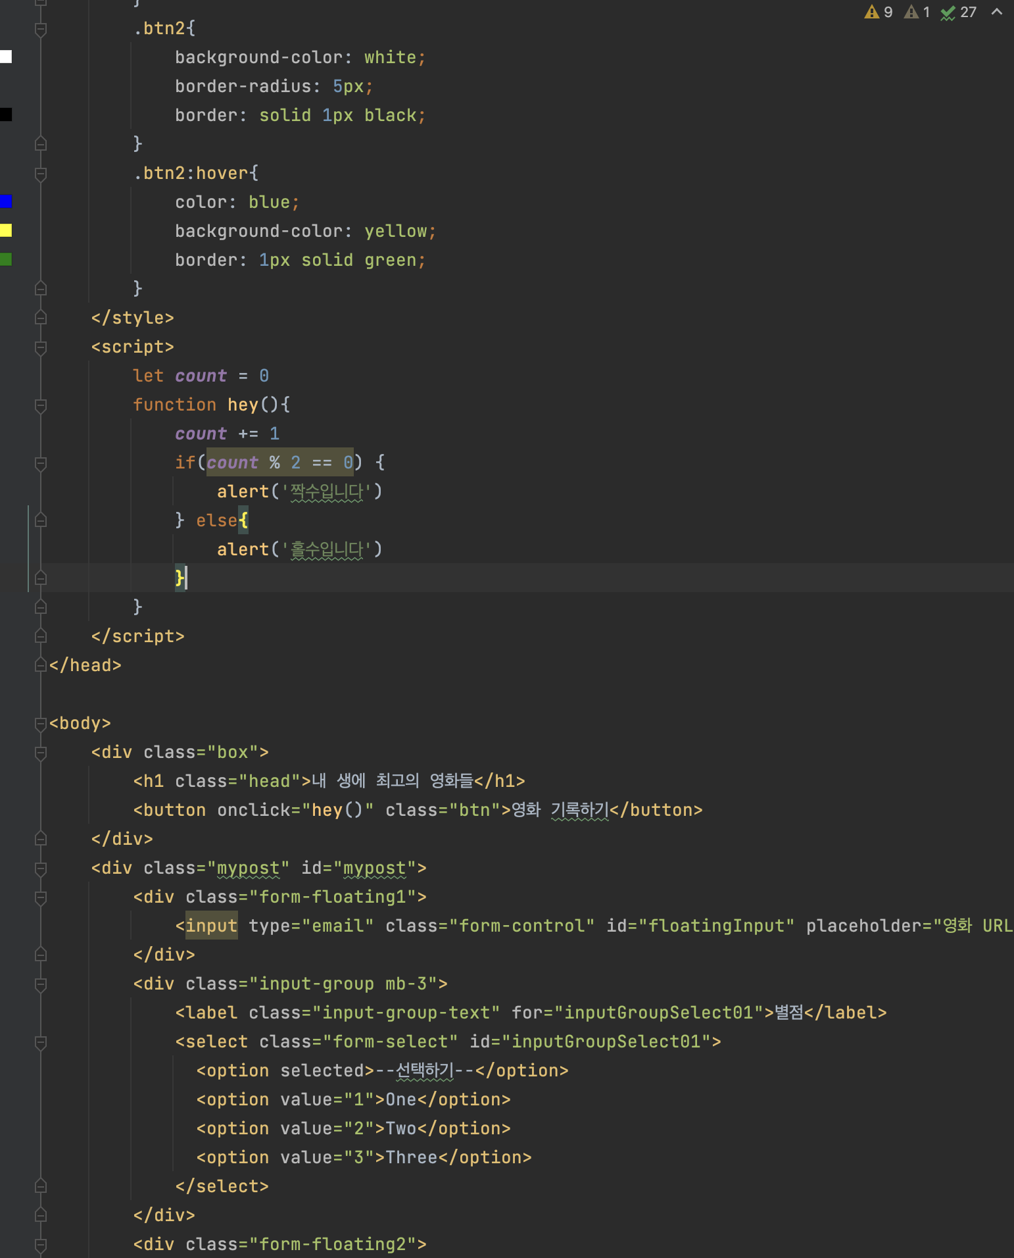Screen dimensions: 1014x1258
Task: Open the black color swatch in the gutter
Action: pos(6,114)
